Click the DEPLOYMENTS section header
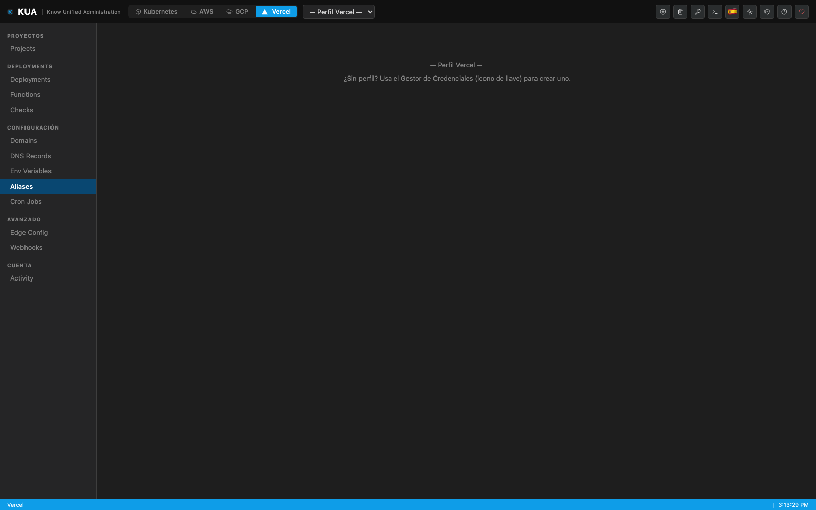Screen dimensions: 816x510 [x=30, y=66]
